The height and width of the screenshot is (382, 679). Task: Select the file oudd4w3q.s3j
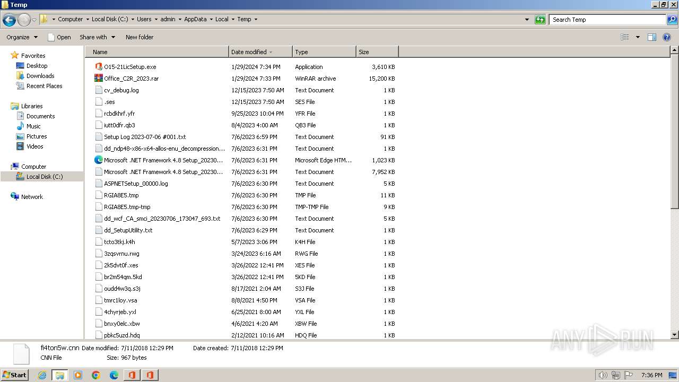(x=122, y=289)
